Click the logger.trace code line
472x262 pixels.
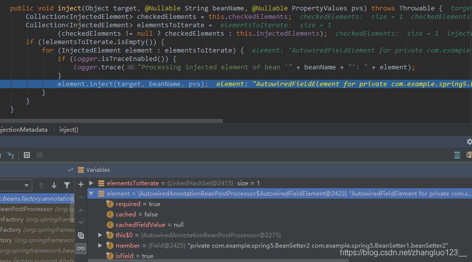[x=244, y=67]
